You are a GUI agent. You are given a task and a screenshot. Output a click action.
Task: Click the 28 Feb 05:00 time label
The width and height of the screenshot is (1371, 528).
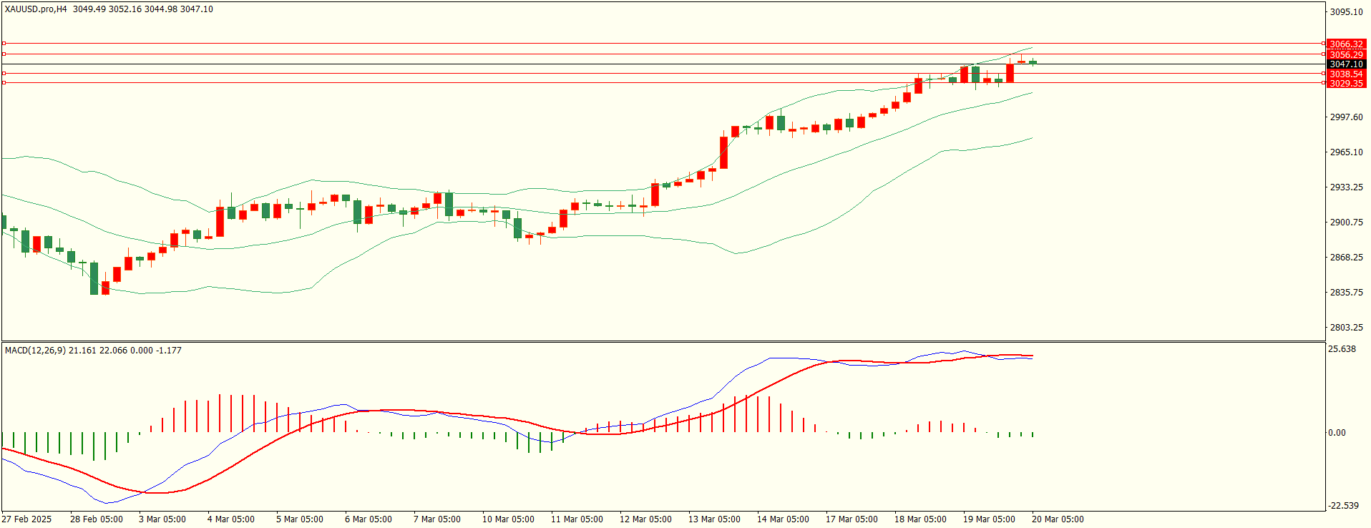click(97, 519)
